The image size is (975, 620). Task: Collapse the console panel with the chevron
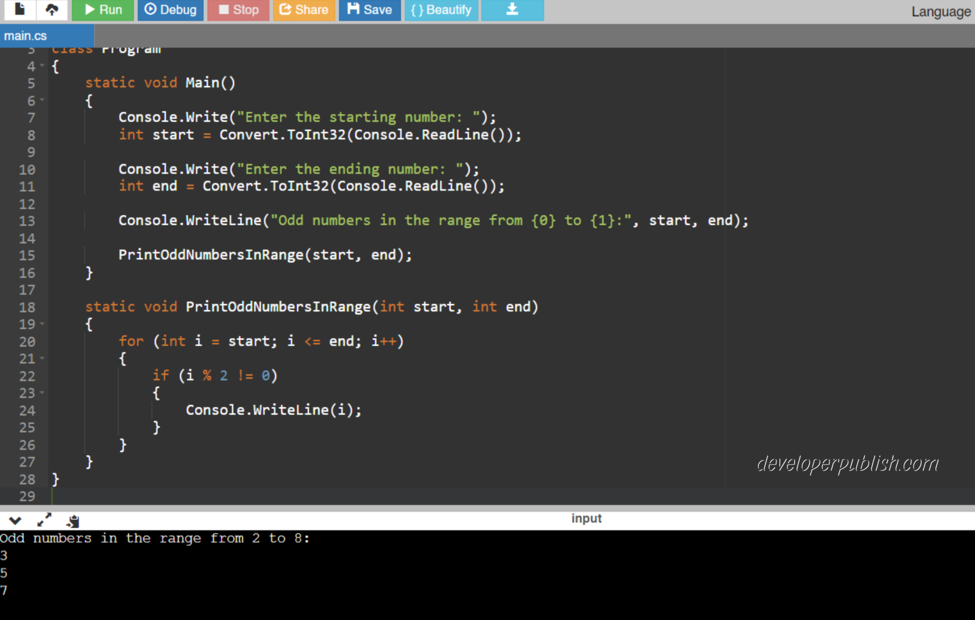pyautogui.click(x=15, y=520)
